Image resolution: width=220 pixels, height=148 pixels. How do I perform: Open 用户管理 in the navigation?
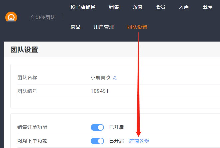[x=104, y=27]
